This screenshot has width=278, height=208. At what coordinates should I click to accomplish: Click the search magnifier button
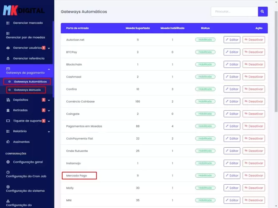pyautogui.click(x=263, y=12)
